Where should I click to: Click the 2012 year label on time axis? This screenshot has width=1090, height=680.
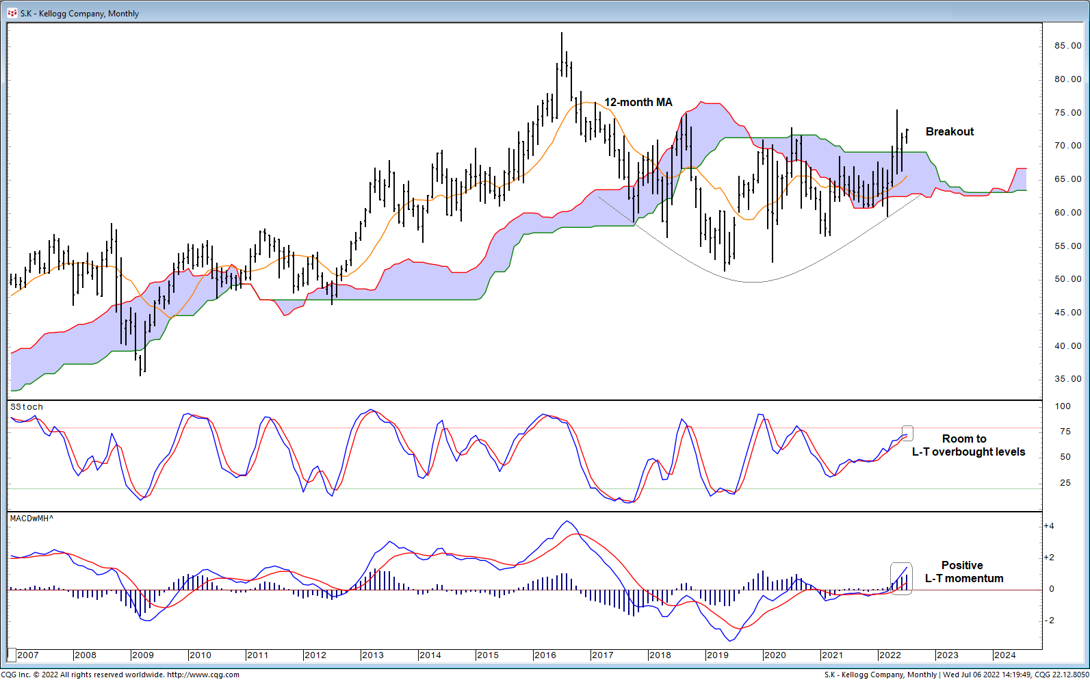pyautogui.click(x=315, y=655)
